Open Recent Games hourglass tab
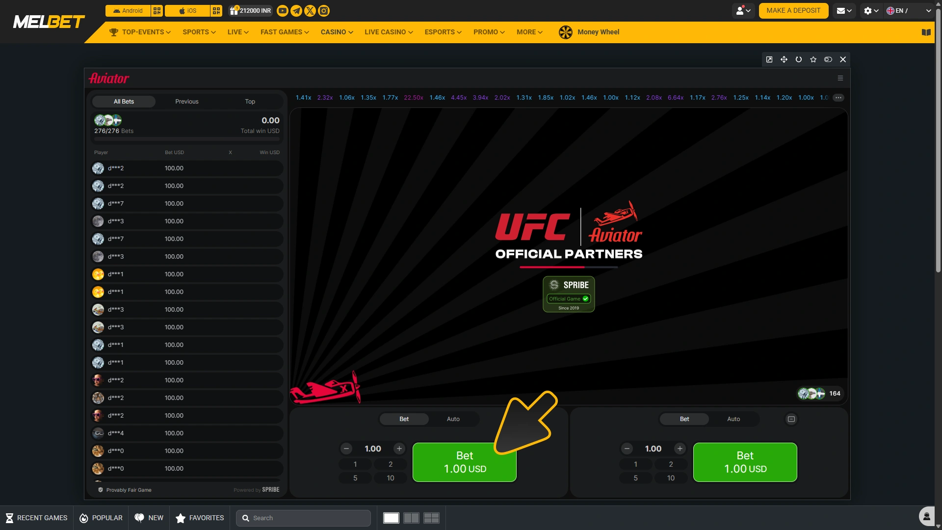The height and width of the screenshot is (530, 942). pos(36,518)
